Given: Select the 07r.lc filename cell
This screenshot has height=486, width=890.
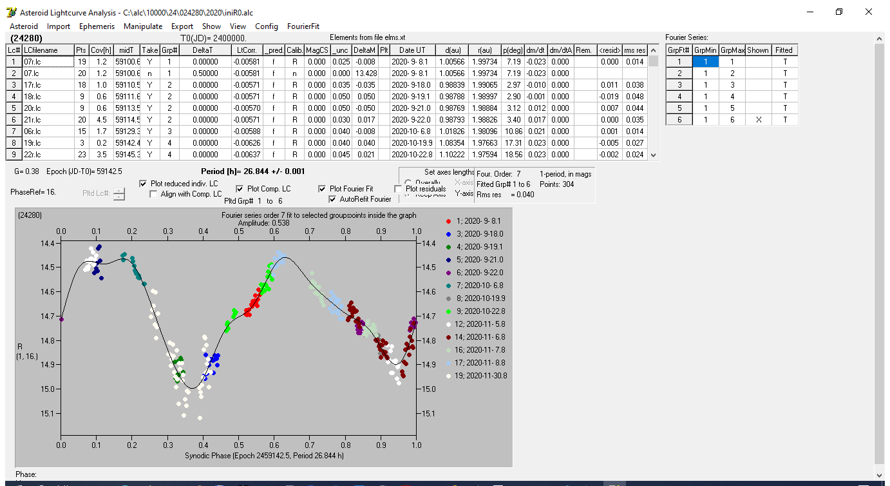Looking at the screenshot, I should tap(47, 62).
